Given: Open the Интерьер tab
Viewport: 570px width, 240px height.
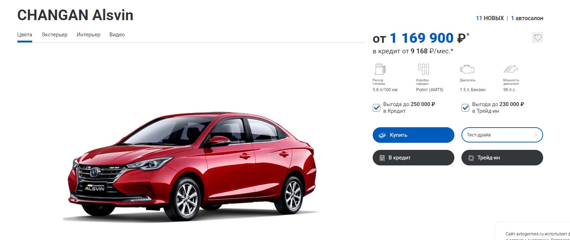Looking at the screenshot, I should 88,35.
